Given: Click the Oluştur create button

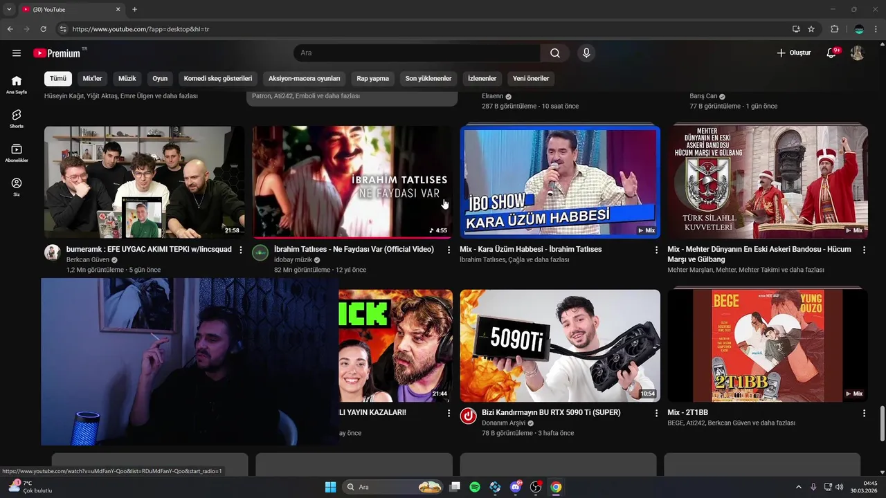Looking at the screenshot, I should [x=793, y=53].
